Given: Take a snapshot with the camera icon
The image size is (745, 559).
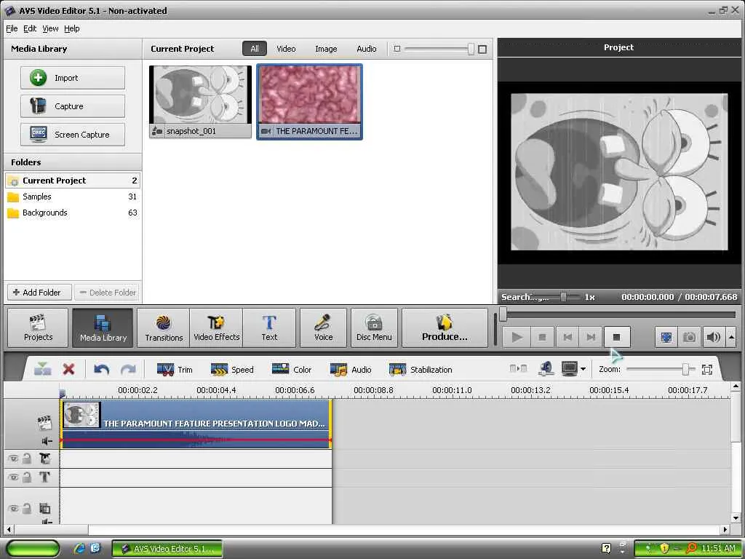Looking at the screenshot, I should 689,337.
